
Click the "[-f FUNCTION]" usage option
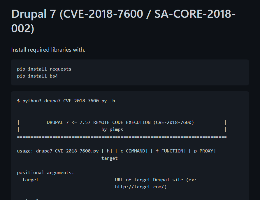coord(168,151)
